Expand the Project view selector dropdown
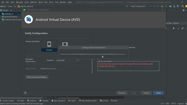The width and height of the screenshot is (187, 105). (11, 10)
